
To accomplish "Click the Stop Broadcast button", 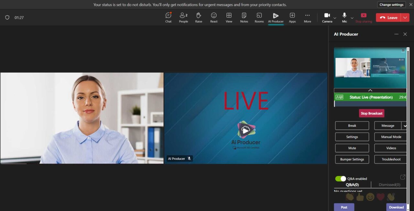I will pos(372,113).
